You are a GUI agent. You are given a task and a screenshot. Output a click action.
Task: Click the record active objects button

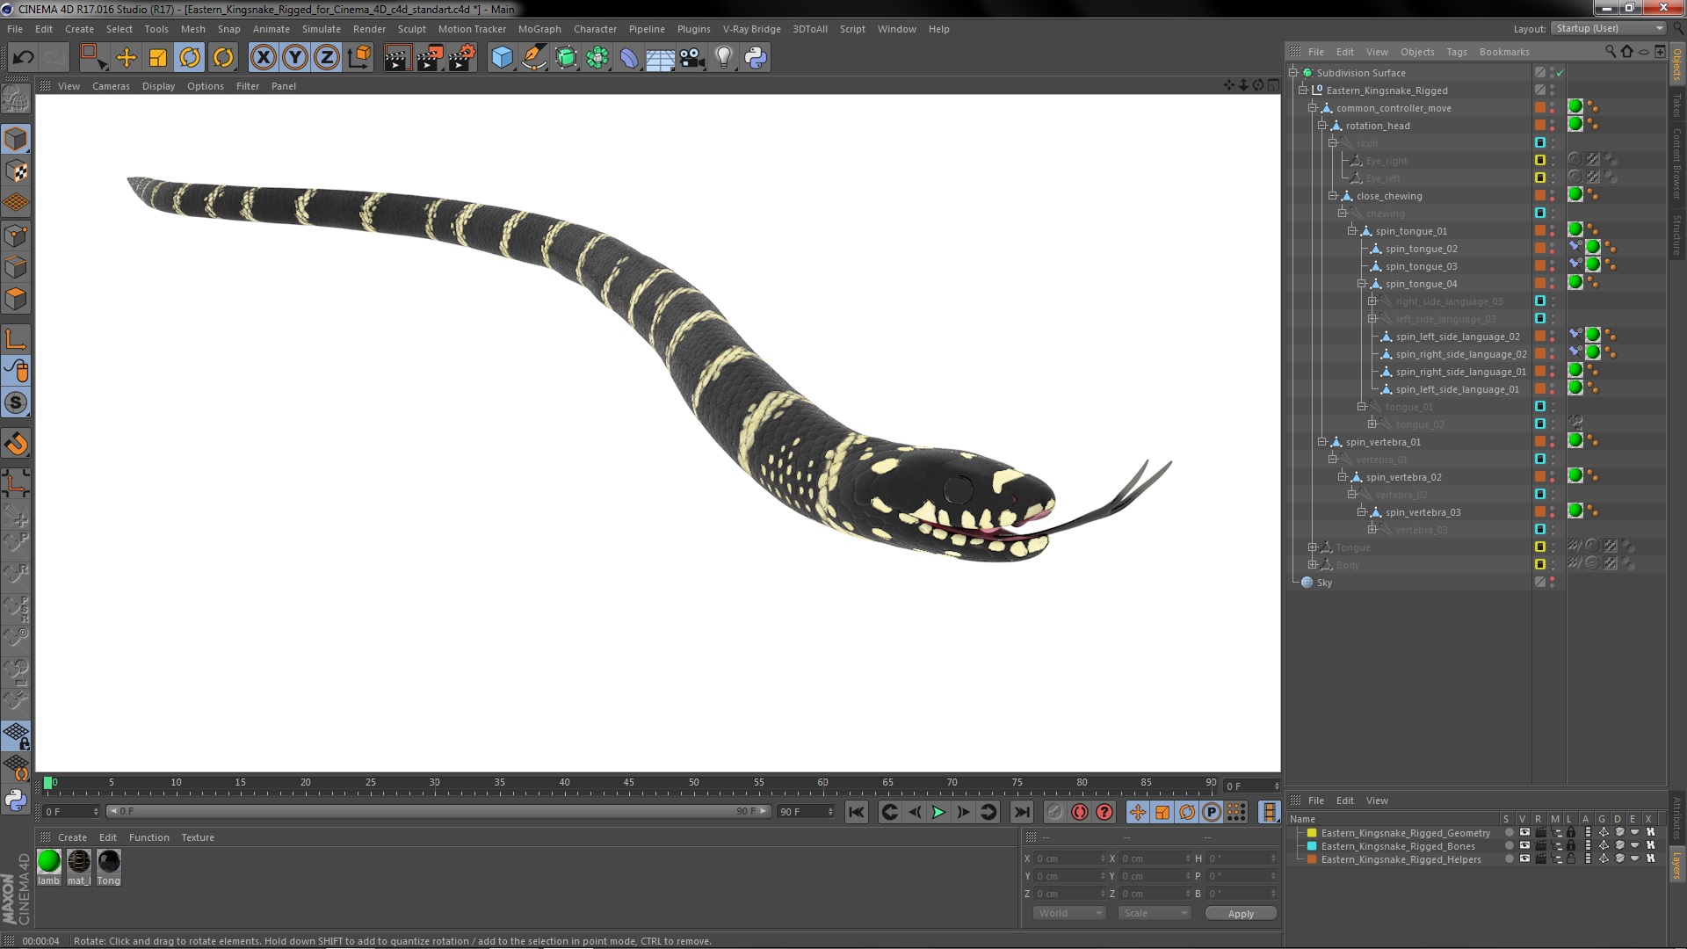[x=1055, y=812]
